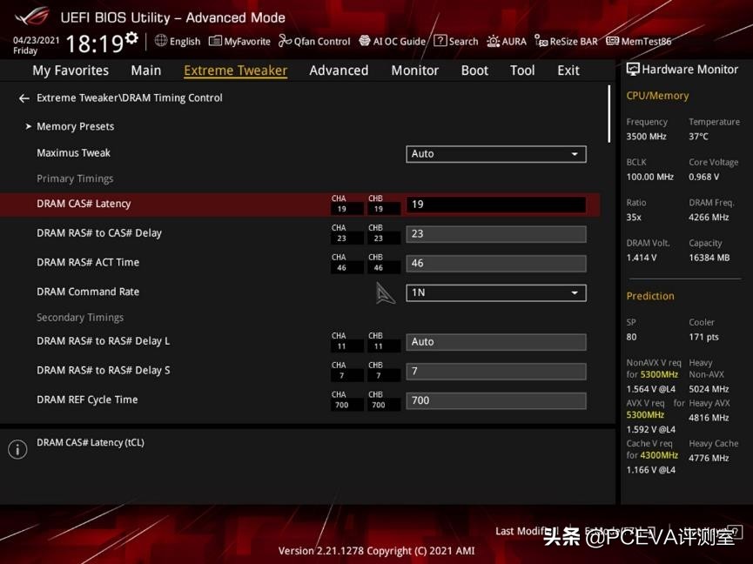Click the Hardware Monitor screen icon

coord(633,70)
